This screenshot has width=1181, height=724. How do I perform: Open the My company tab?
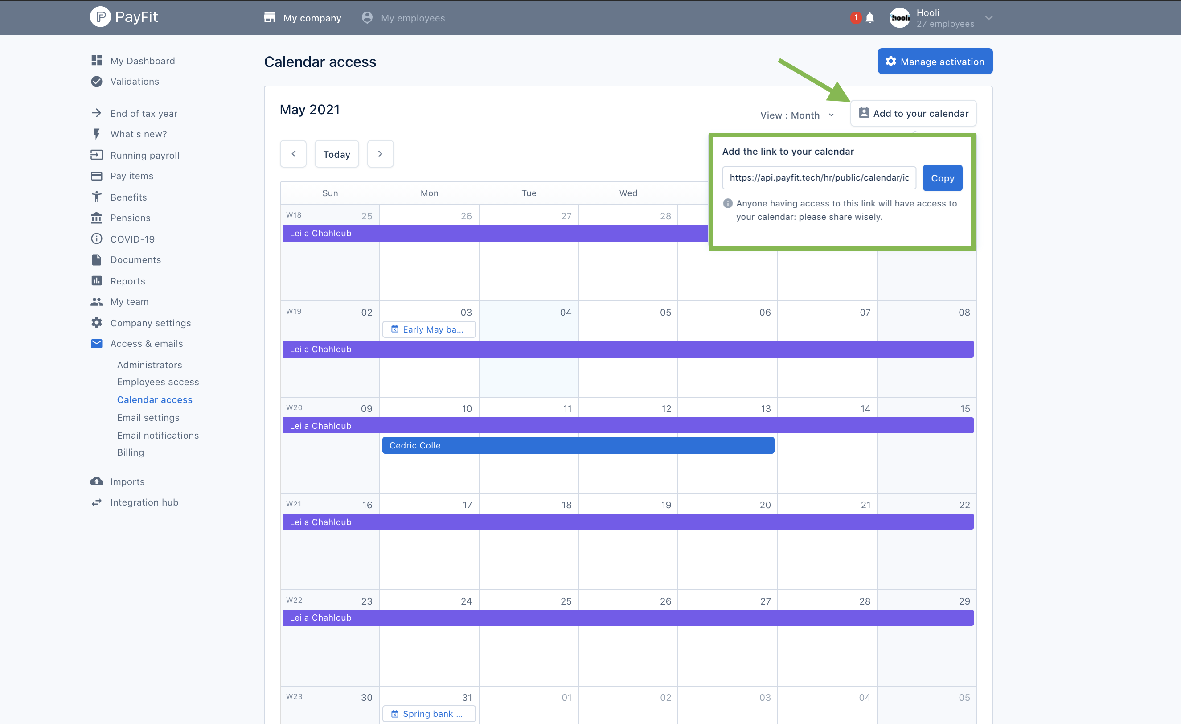[x=303, y=18]
